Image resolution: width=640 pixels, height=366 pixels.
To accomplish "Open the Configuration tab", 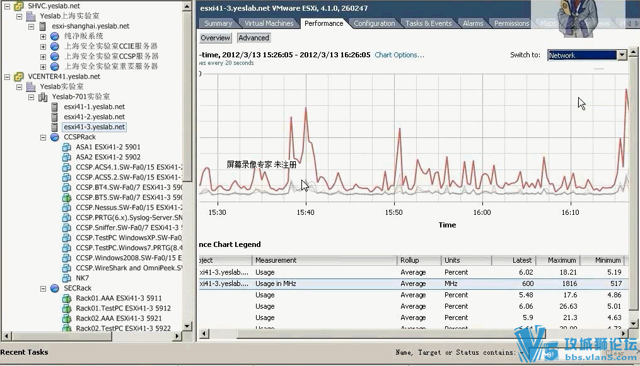I will (x=374, y=23).
